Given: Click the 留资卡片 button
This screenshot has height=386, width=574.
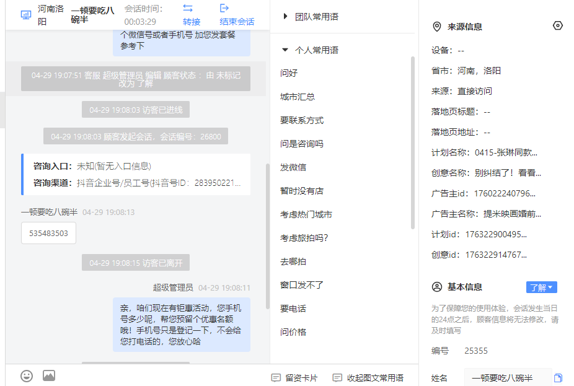Looking at the screenshot, I should pyautogui.click(x=294, y=377).
